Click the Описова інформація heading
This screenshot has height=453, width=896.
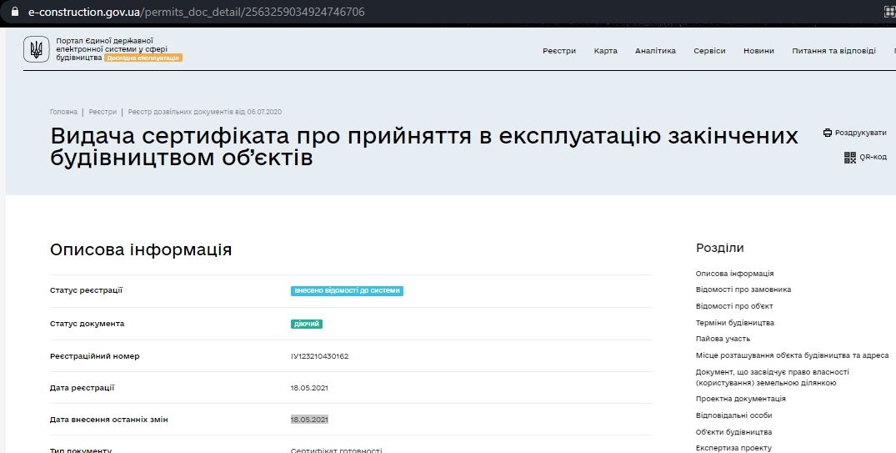pos(141,250)
